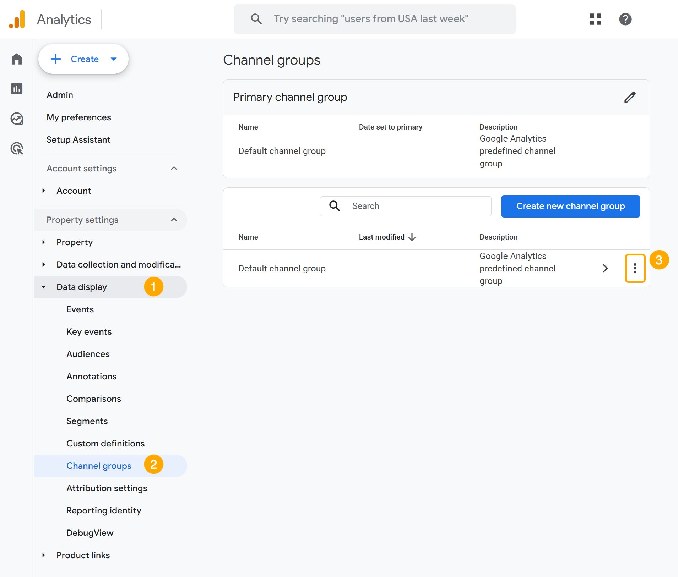
Task: Click the channel group Search field
Action: tap(405, 206)
